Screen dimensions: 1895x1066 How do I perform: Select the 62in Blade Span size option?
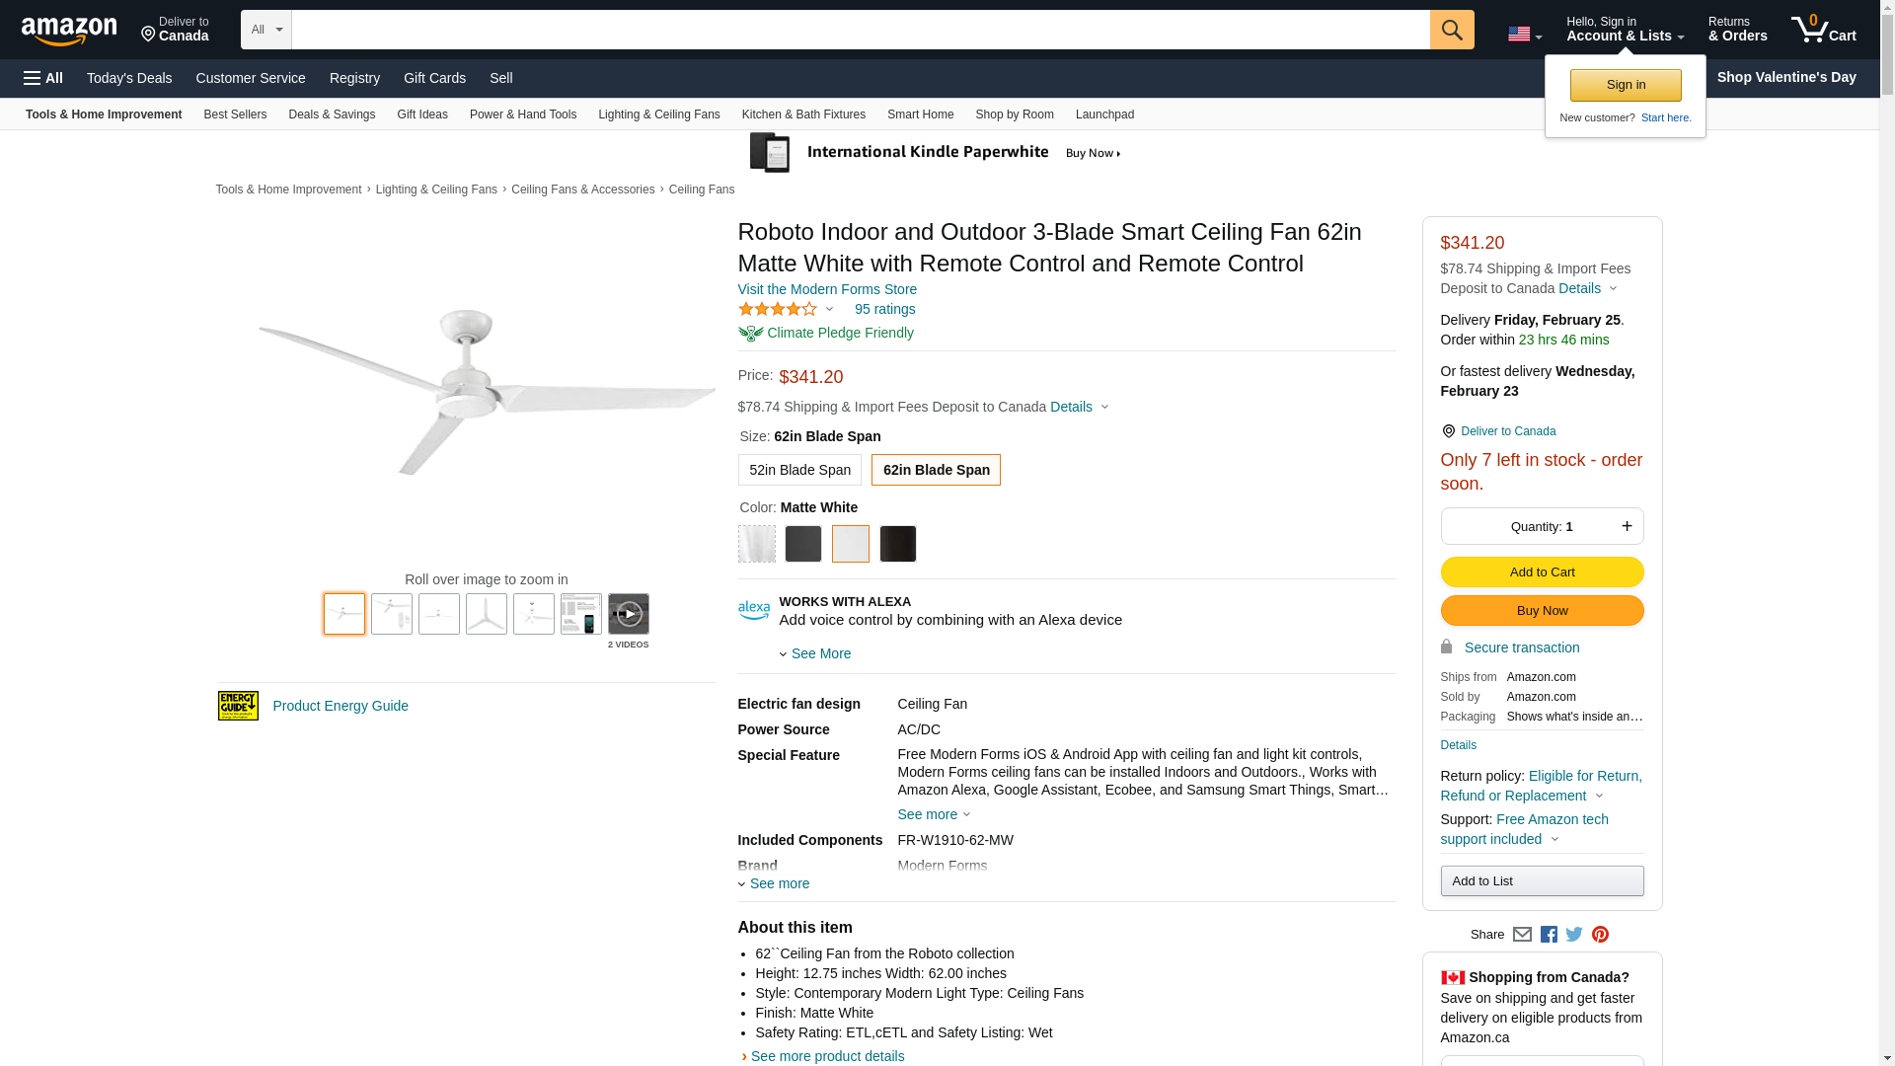click(x=936, y=470)
